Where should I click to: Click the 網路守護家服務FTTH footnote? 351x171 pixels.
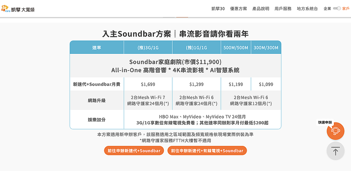click(x=175, y=140)
